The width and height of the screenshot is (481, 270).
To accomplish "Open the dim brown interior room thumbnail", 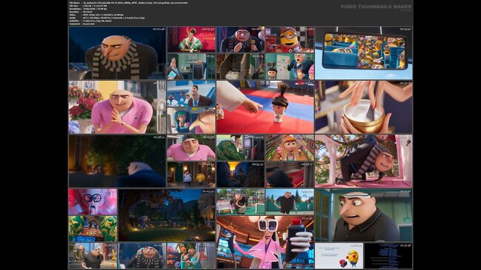I will (240, 67).
